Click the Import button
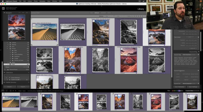 pos(10,87)
